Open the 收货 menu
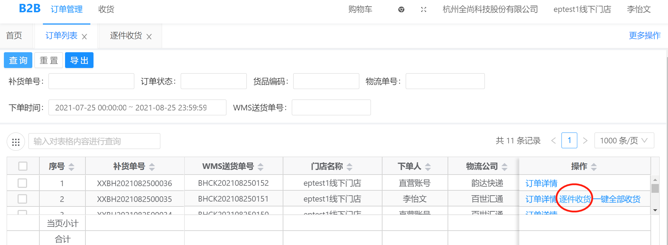668x245 pixels. click(x=106, y=9)
